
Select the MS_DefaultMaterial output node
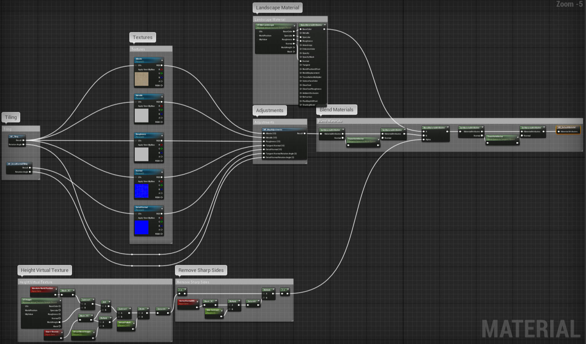568,129
